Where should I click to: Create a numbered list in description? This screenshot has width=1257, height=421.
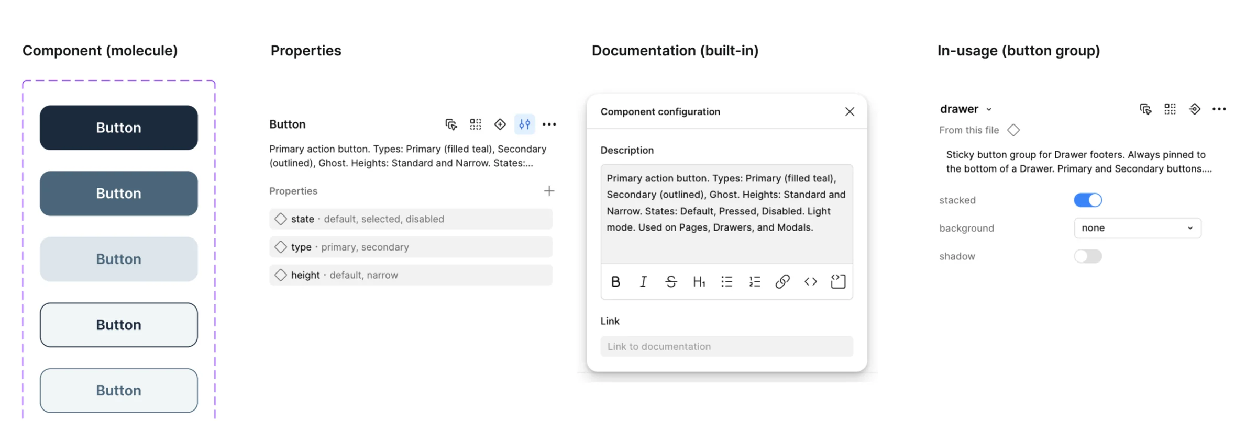[755, 282]
